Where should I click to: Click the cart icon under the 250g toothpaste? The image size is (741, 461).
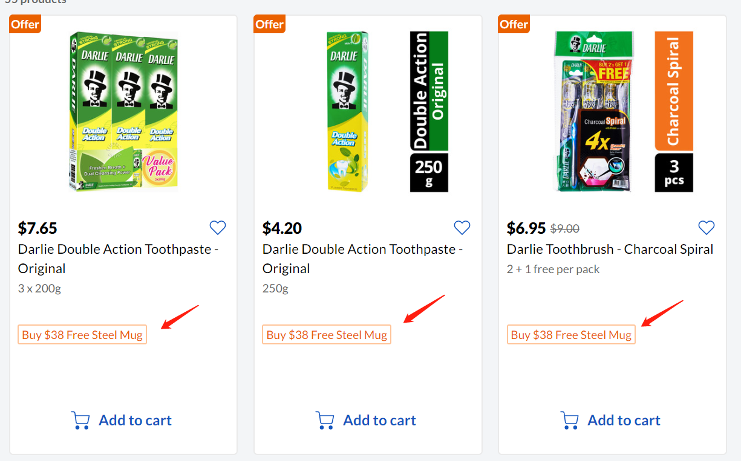325,421
